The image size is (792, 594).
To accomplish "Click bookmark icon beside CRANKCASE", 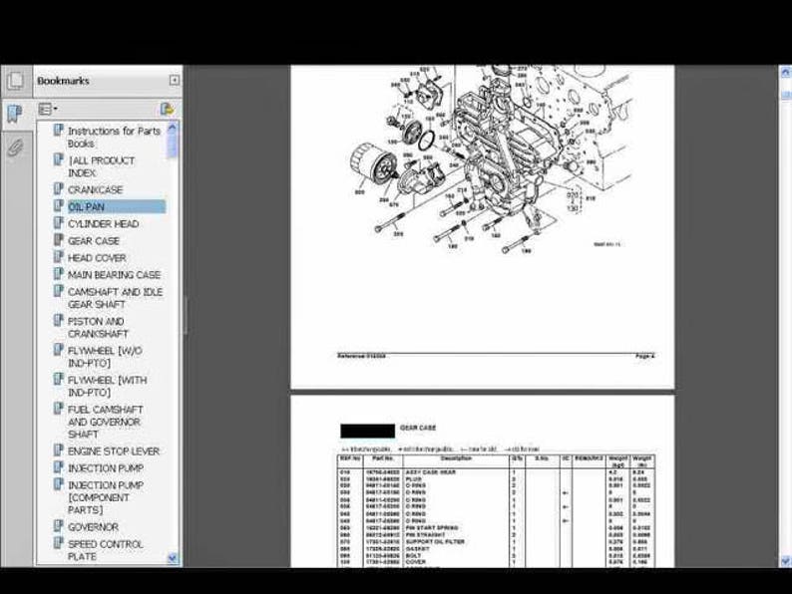I will 58,189.
